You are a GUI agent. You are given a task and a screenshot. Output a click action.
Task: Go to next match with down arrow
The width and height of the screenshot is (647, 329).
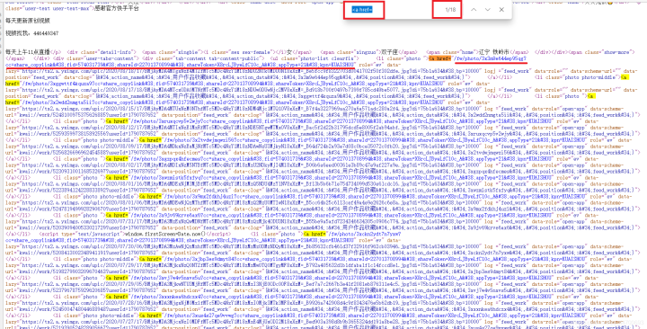pyautogui.click(x=487, y=10)
